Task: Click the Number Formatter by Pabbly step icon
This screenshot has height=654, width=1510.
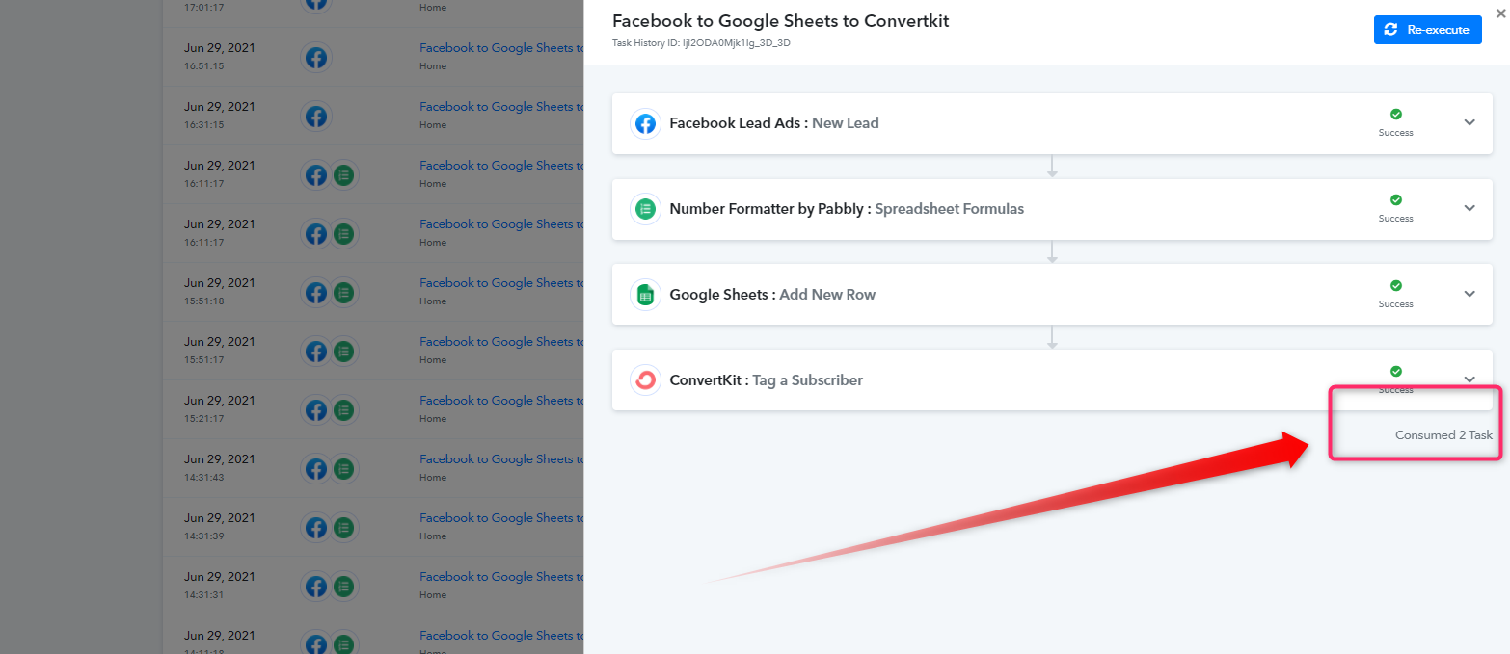Action: (x=645, y=209)
